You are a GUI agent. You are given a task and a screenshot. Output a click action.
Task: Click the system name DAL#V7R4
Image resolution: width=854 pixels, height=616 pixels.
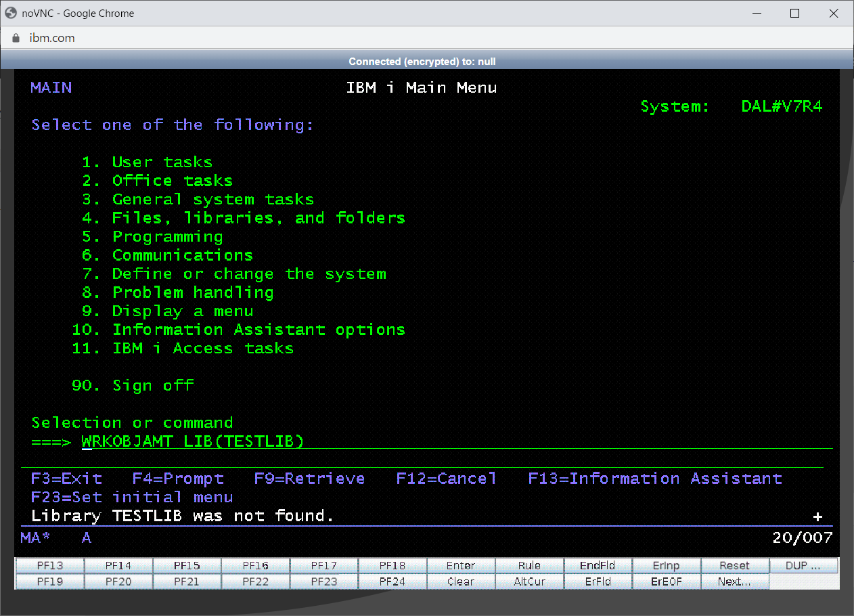tap(782, 106)
